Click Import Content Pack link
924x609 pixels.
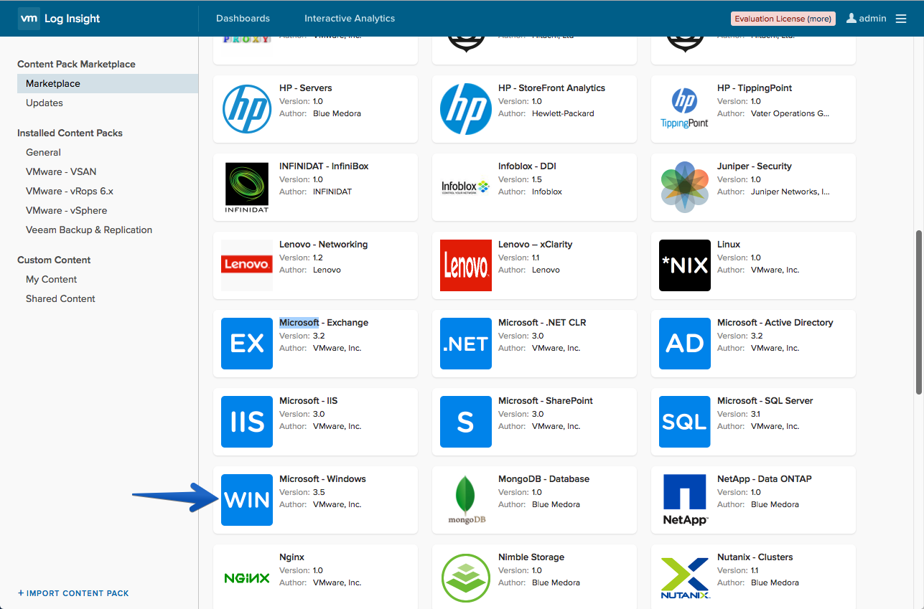pos(73,593)
